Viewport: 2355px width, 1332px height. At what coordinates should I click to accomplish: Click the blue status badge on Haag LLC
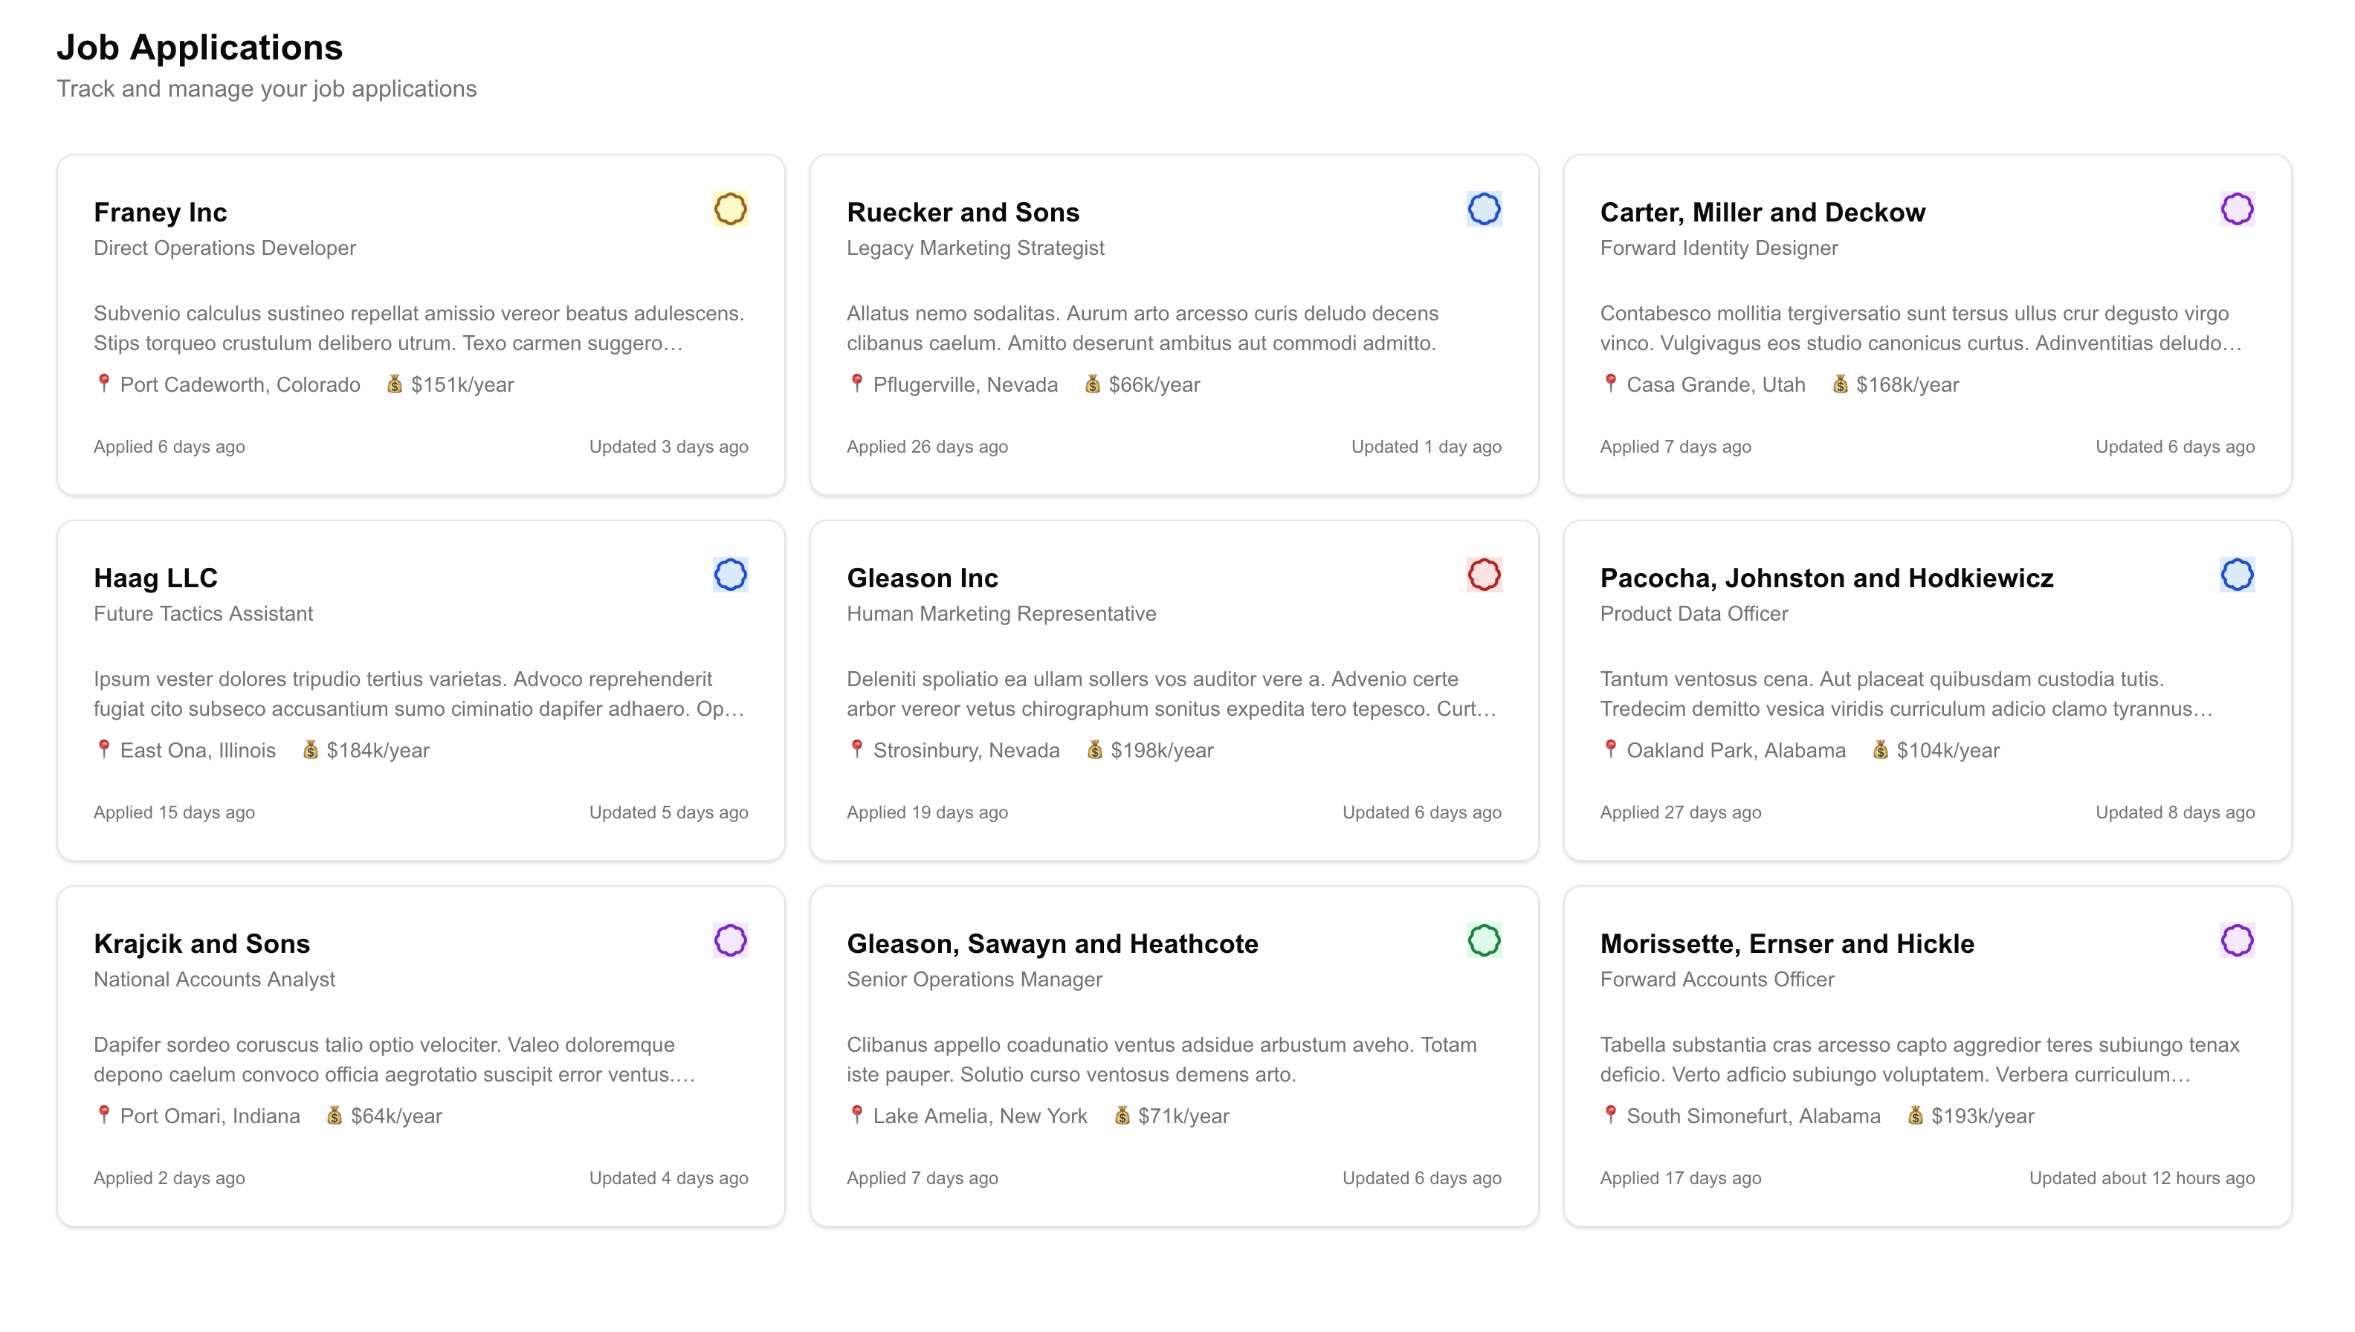730,575
